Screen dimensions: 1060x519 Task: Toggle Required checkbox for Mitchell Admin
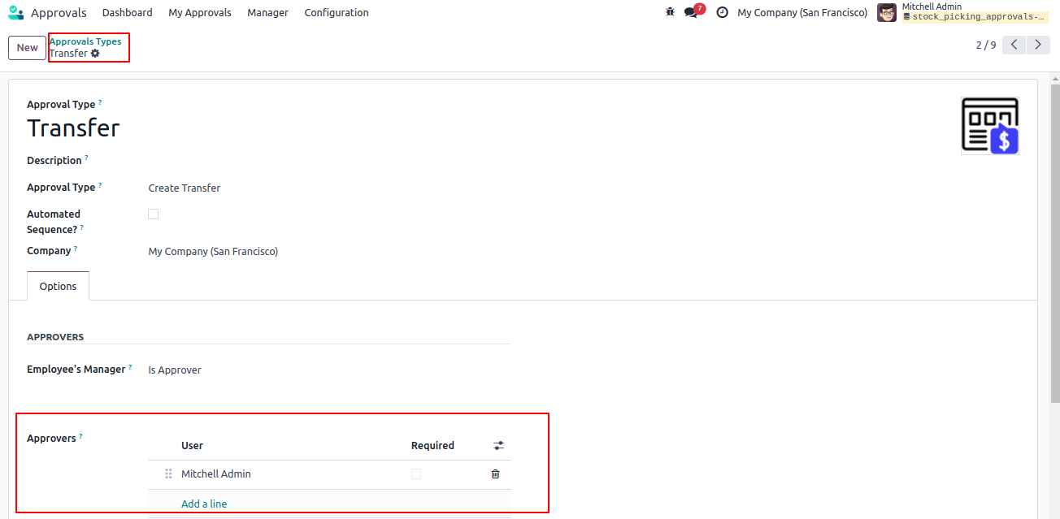pos(416,474)
